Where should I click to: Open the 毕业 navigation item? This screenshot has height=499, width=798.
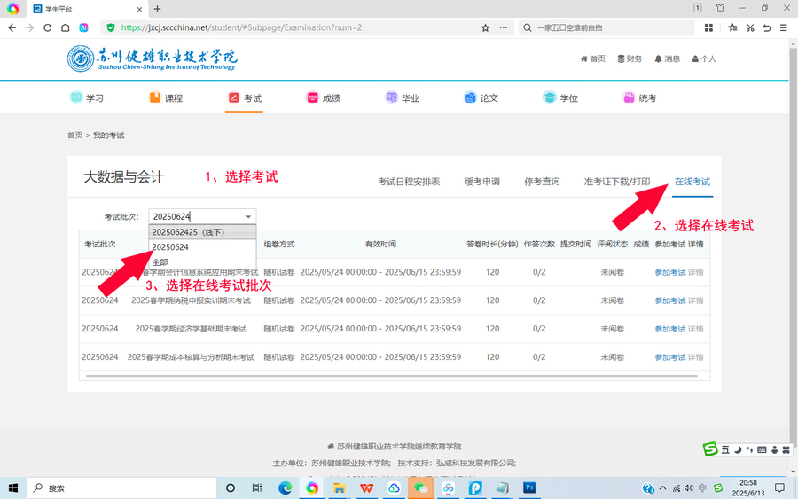[402, 97]
